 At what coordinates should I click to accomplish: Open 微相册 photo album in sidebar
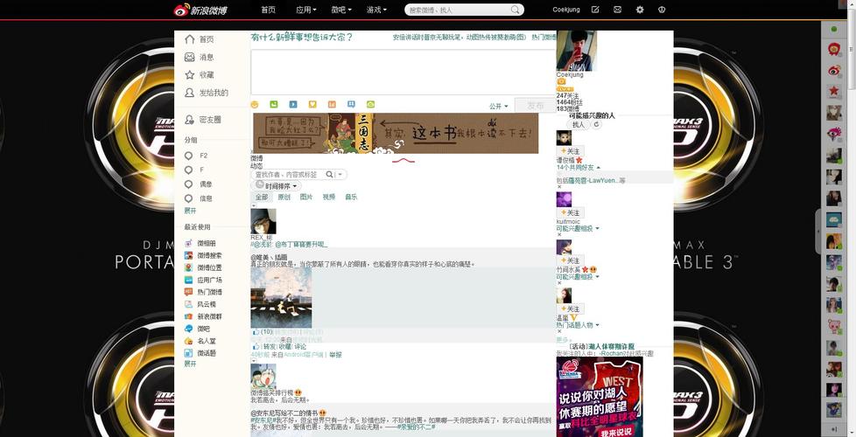[206, 243]
